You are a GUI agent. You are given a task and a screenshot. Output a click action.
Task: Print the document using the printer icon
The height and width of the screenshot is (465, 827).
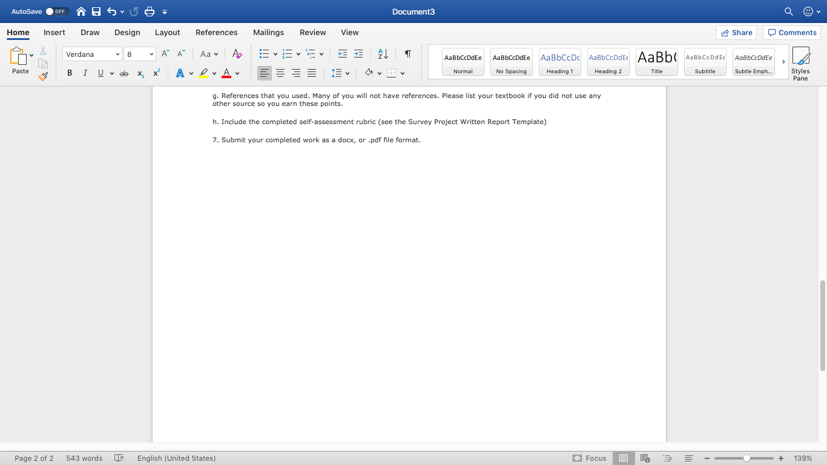[x=150, y=12]
